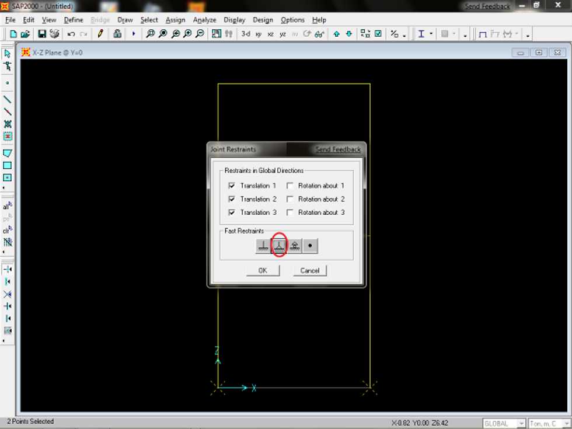Enable Rotation about 1 checkbox
572x429 pixels.
click(x=290, y=186)
